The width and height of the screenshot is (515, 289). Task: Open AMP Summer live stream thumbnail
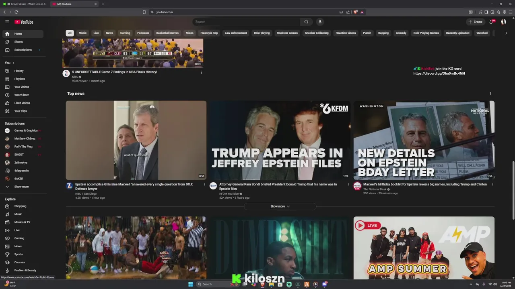click(x=424, y=248)
